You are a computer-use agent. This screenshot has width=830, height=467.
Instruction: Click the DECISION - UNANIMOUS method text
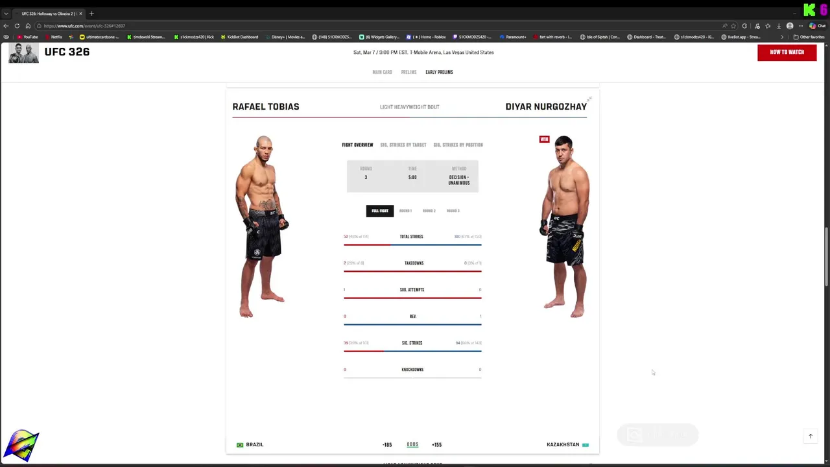(x=459, y=180)
